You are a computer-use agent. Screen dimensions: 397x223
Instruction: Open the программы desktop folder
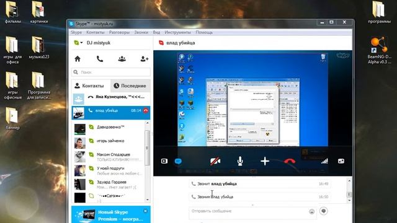point(379,12)
